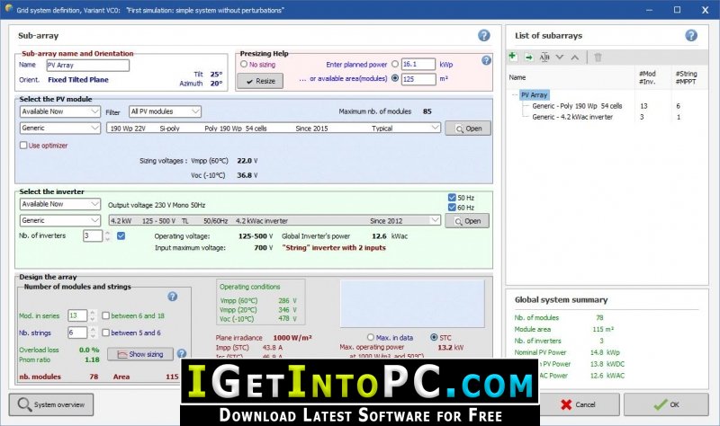This screenshot has height=426, width=720.
Task: Toggle the 60 Hz checkbox
Action: click(x=452, y=208)
